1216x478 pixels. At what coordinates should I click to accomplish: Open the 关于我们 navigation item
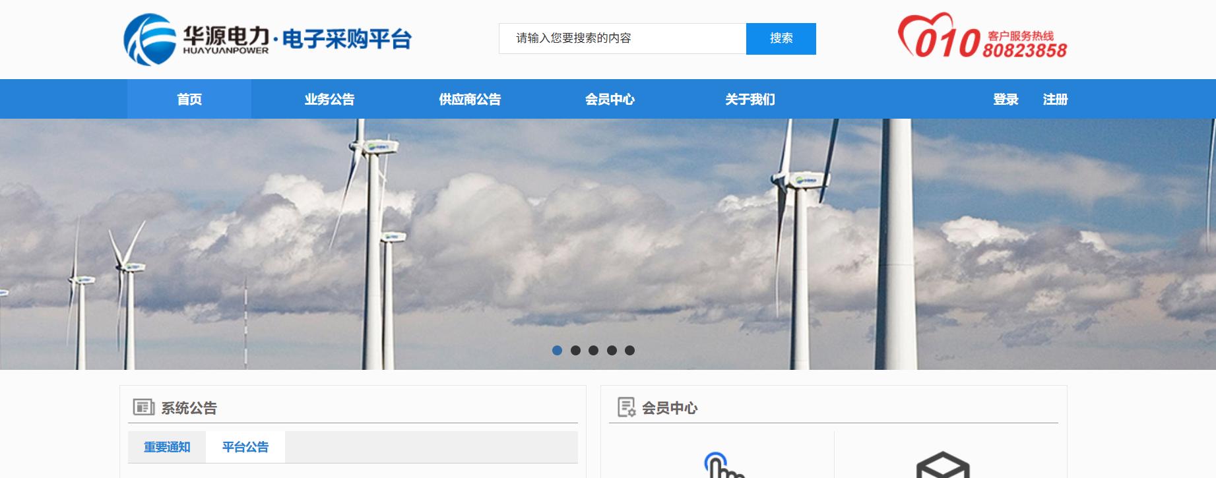(x=750, y=100)
